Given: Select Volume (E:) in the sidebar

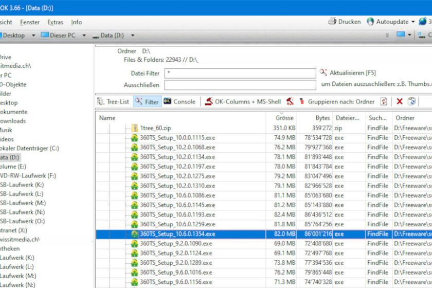Looking at the screenshot, I should click(x=13, y=167).
